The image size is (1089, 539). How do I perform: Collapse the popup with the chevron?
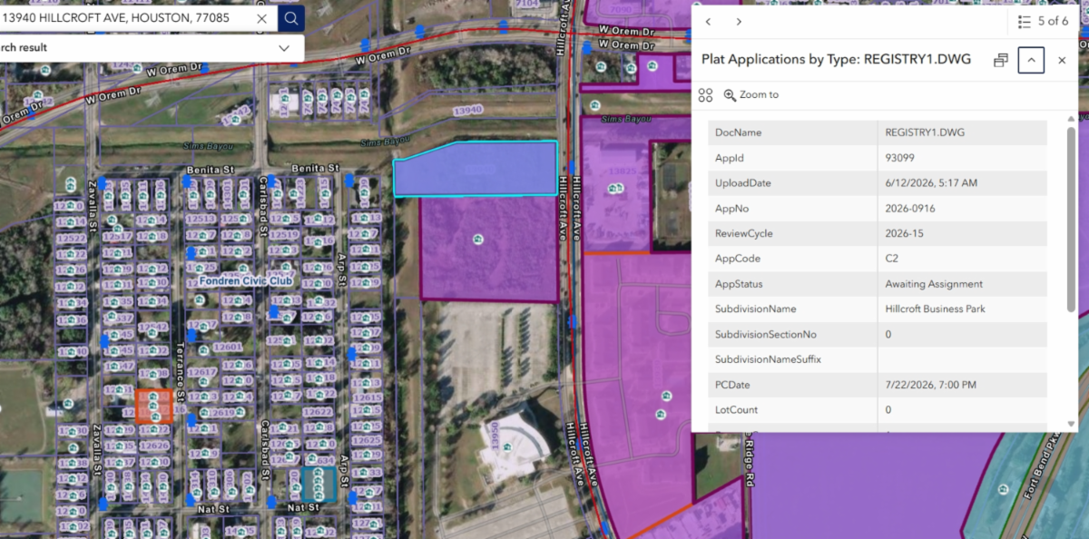tap(1031, 61)
